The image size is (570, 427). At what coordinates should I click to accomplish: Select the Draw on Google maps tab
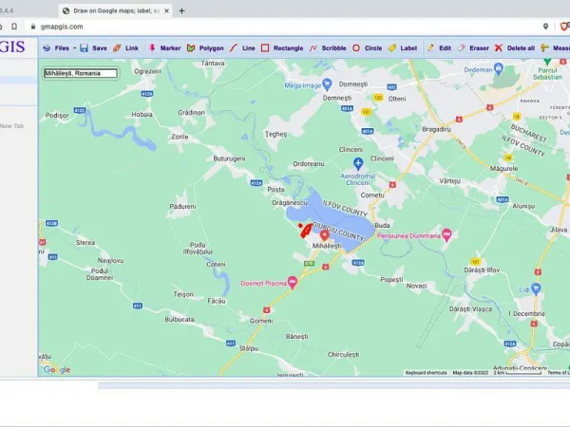pos(116,10)
